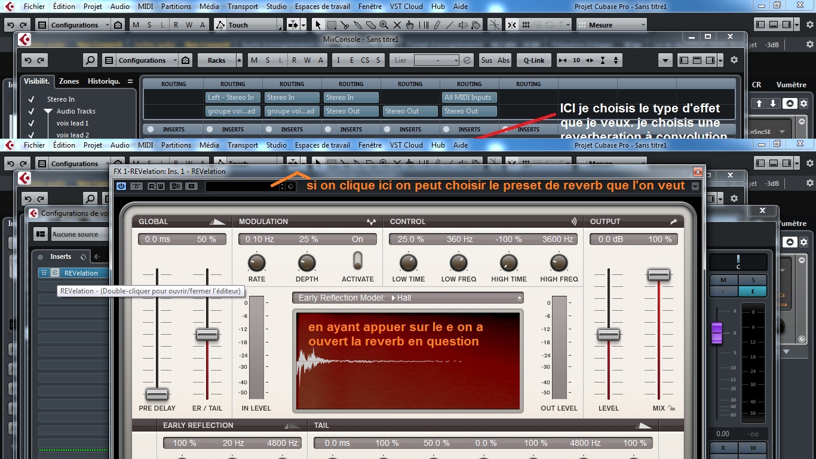The width and height of the screenshot is (816, 459).
Task: Open the dash dropdown next to Lier
Action: click(x=437, y=60)
